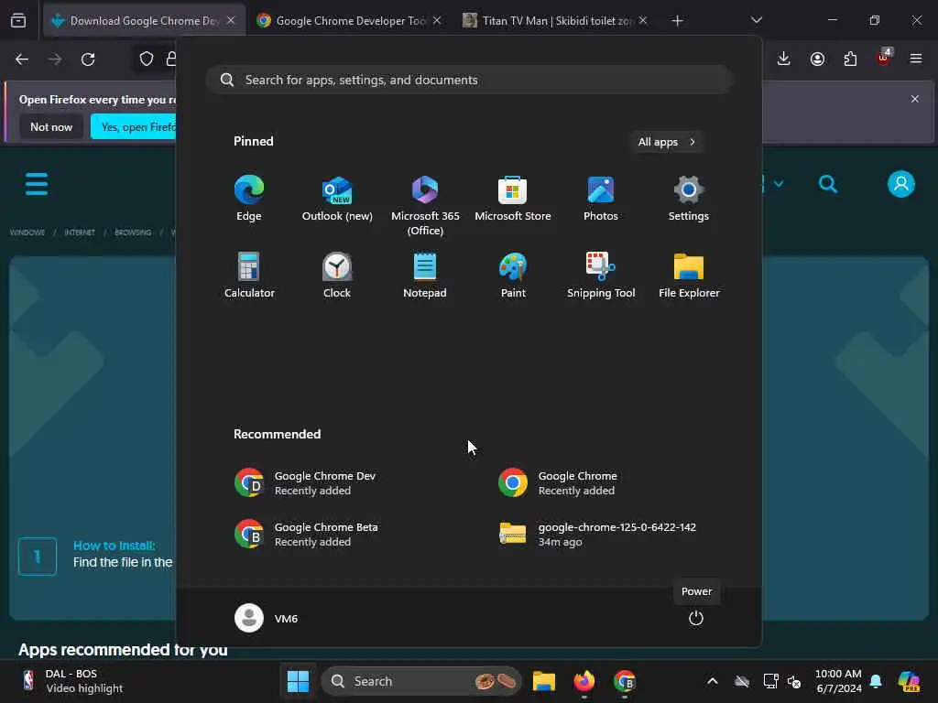
Task: Open Microsoft Store from Start menu
Action: [x=513, y=199]
